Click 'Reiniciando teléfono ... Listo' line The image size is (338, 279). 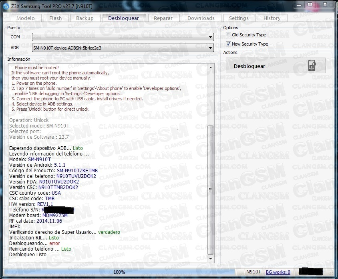(x=40, y=249)
